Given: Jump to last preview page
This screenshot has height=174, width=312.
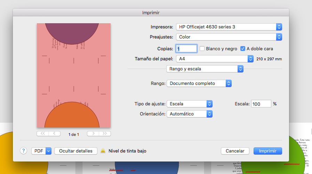Looking at the screenshot, I should (105, 133).
